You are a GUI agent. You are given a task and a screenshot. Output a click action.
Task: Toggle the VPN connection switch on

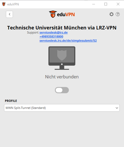click(62, 90)
